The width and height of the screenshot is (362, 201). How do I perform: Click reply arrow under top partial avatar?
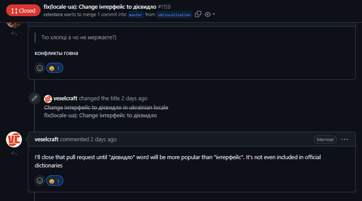pyautogui.click(x=14, y=34)
